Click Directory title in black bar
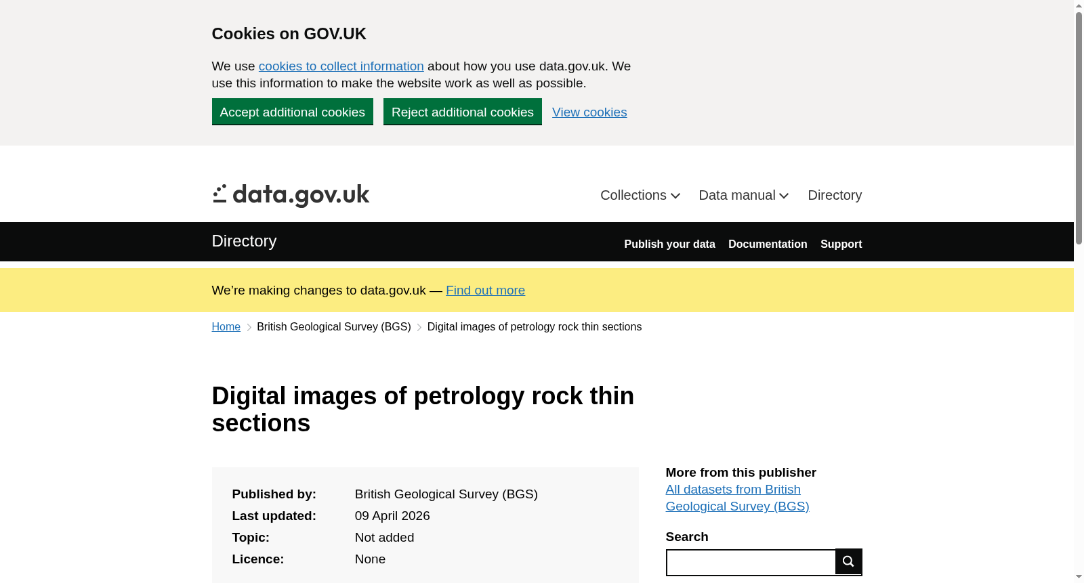The height and width of the screenshot is (583, 1084). click(244, 241)
